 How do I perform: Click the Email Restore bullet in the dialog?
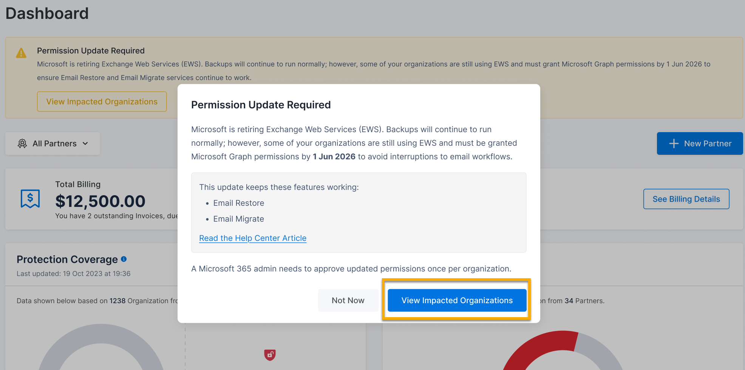click(x=238, y=203)
